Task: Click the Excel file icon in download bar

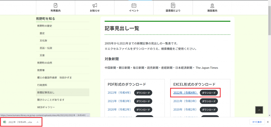Action: (x=5, y=122)
